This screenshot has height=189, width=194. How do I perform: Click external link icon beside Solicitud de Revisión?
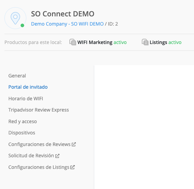[x=57, y=156]
